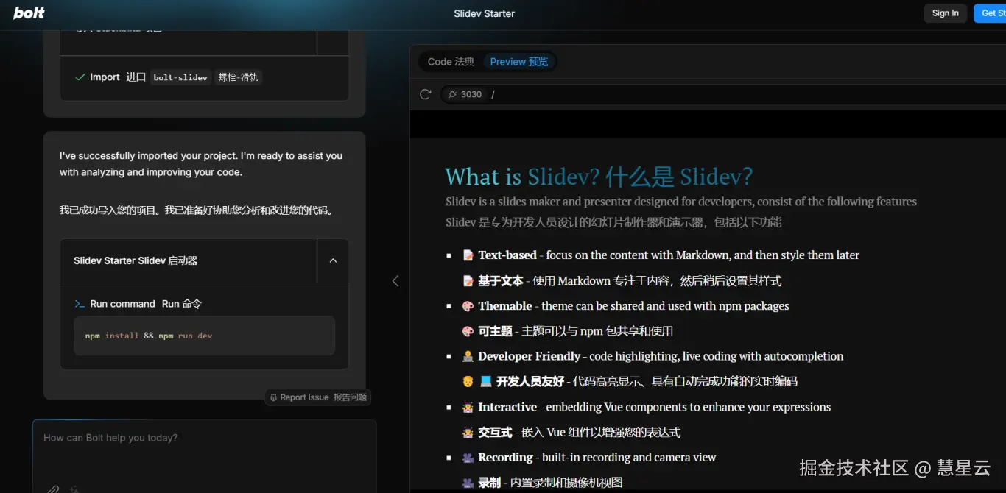Click the 'What is Slidev?' slide heading
Screen dimensions: 1006x493
[x=599, y=177]
